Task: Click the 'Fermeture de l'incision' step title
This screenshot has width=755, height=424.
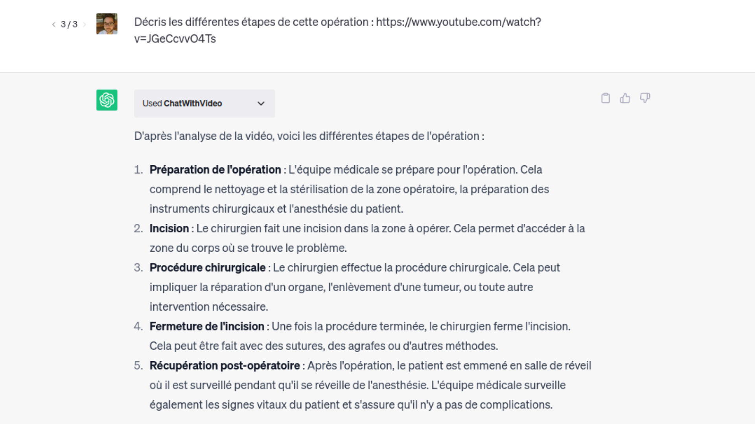Action: [207, 327]
